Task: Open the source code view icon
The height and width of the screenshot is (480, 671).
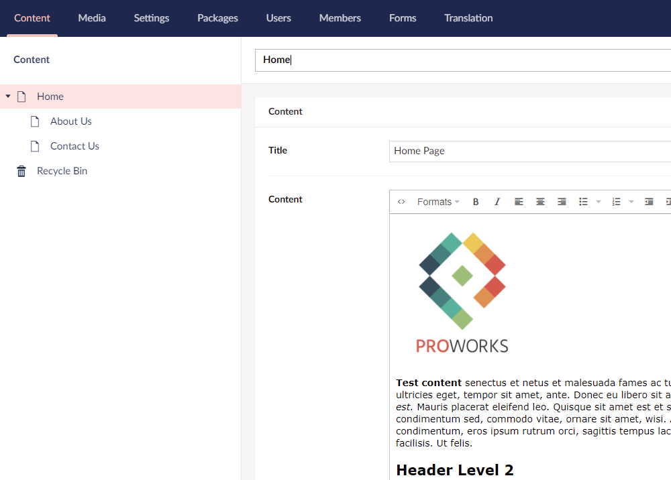Action: click(401, 202)
